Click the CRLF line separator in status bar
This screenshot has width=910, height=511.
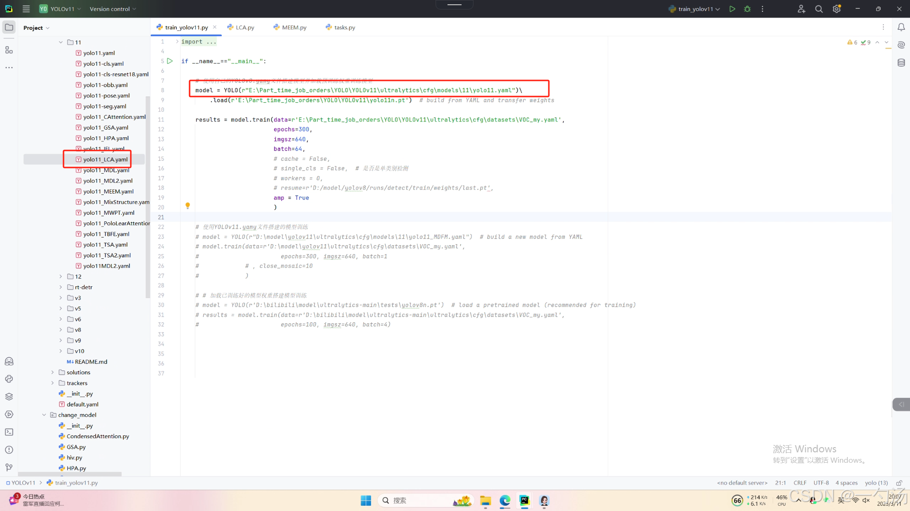tap(800, 483)
